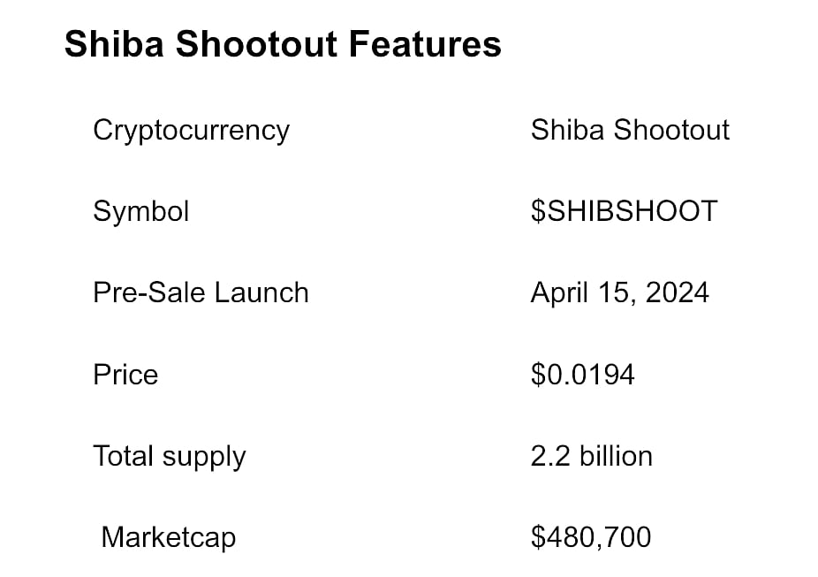
Task: Select the Cryptocurrency row label
Action: [191, 131]
